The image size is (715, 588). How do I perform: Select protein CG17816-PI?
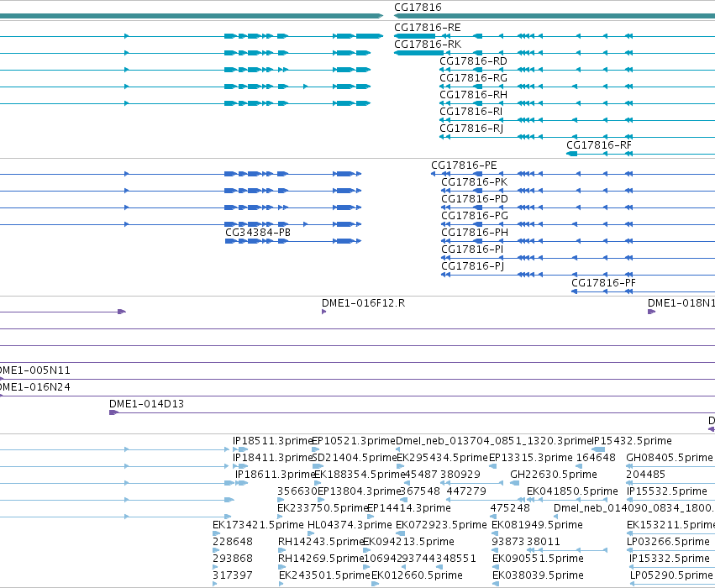[x=472, y=249]
